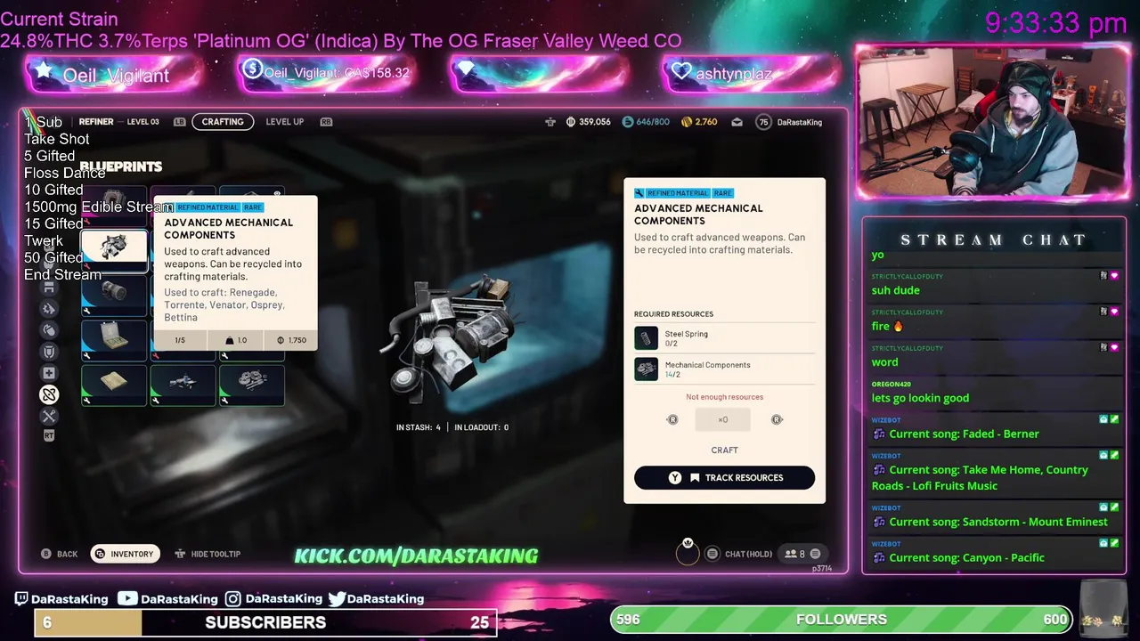Click the Twitter bird logo in social bar
1140x641 pixels.
(337, 599)
